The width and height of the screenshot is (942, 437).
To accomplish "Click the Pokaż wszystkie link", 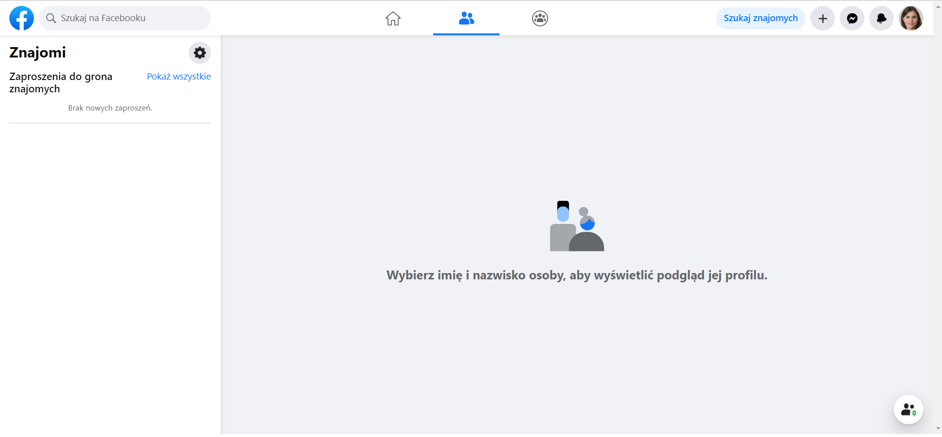I will point(179,77).
